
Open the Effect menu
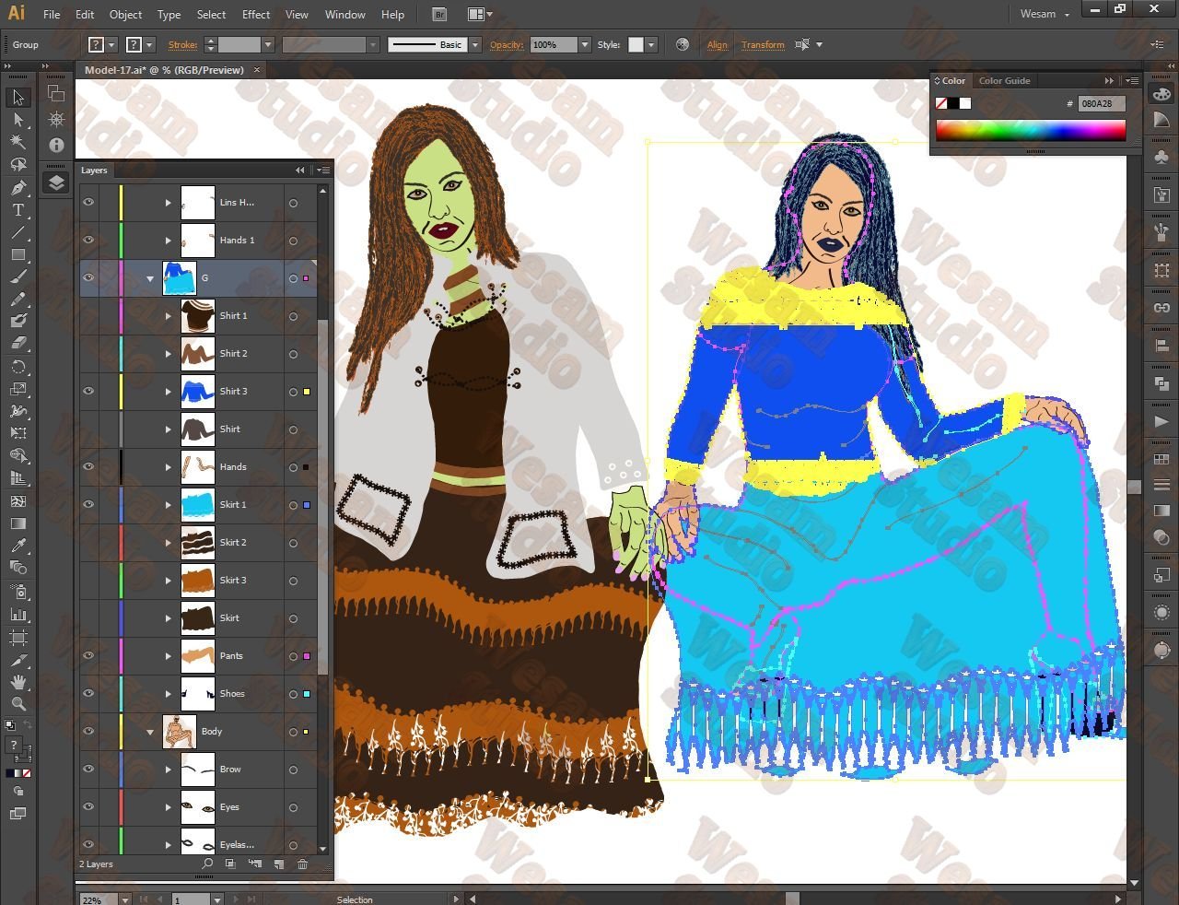(256, 15)
